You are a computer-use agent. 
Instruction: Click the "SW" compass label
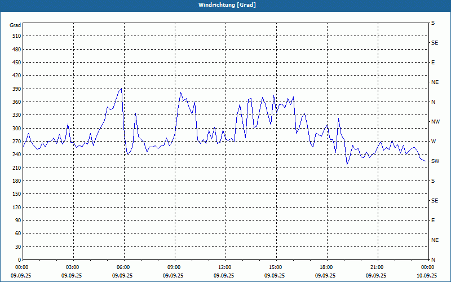coord(435,161)
